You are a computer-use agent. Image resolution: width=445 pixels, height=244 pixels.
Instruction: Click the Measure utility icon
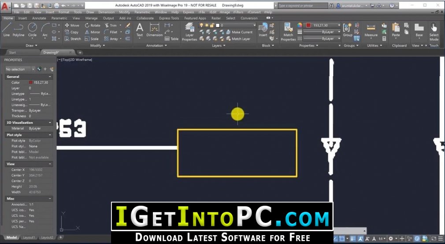[371, 30]
